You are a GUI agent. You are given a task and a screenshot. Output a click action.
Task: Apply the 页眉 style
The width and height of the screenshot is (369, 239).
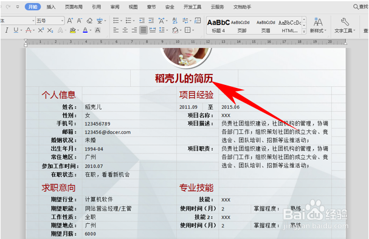[266, 25]
